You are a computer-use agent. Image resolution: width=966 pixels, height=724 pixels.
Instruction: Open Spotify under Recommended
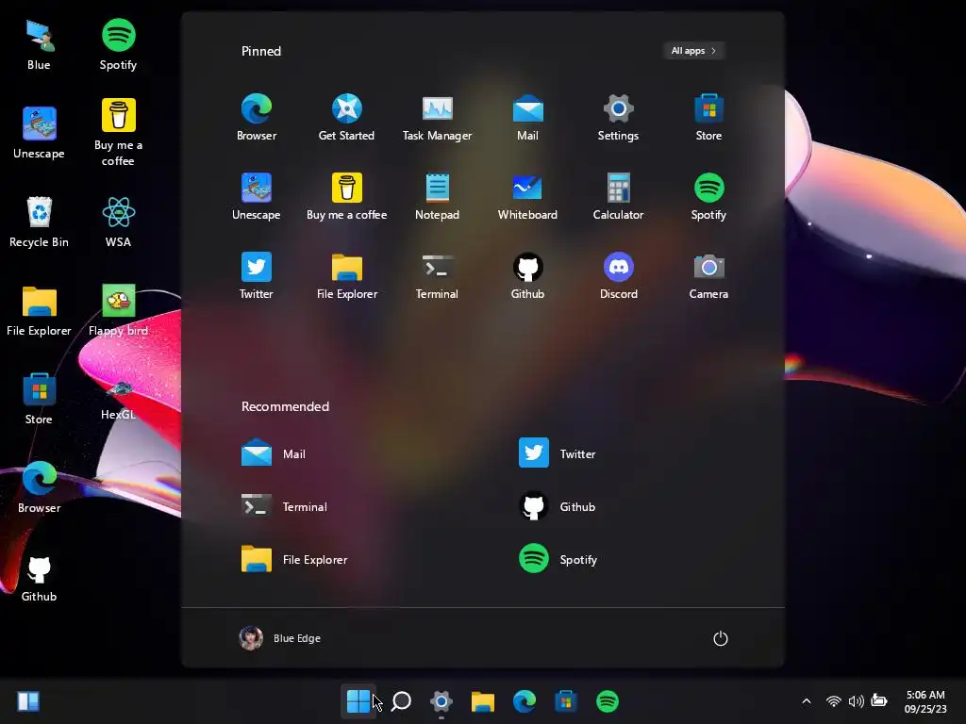(558, 559)
